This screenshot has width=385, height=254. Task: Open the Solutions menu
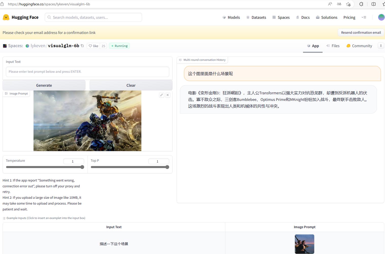[326, 17]
